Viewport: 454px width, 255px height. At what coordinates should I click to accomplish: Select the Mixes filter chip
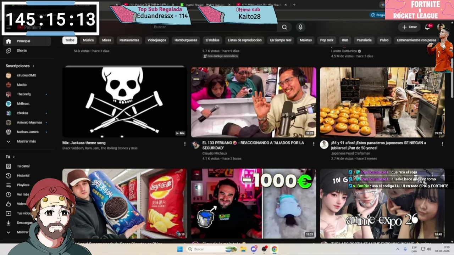pos(107,40)
